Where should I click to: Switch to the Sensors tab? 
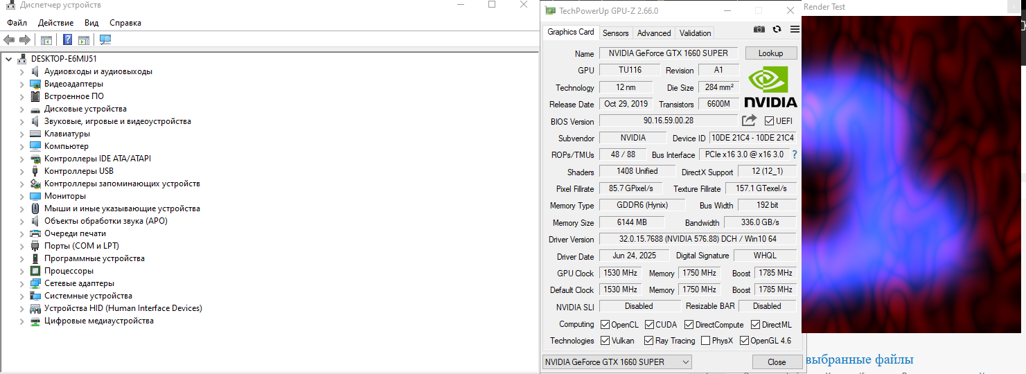(x=615, y=33)
